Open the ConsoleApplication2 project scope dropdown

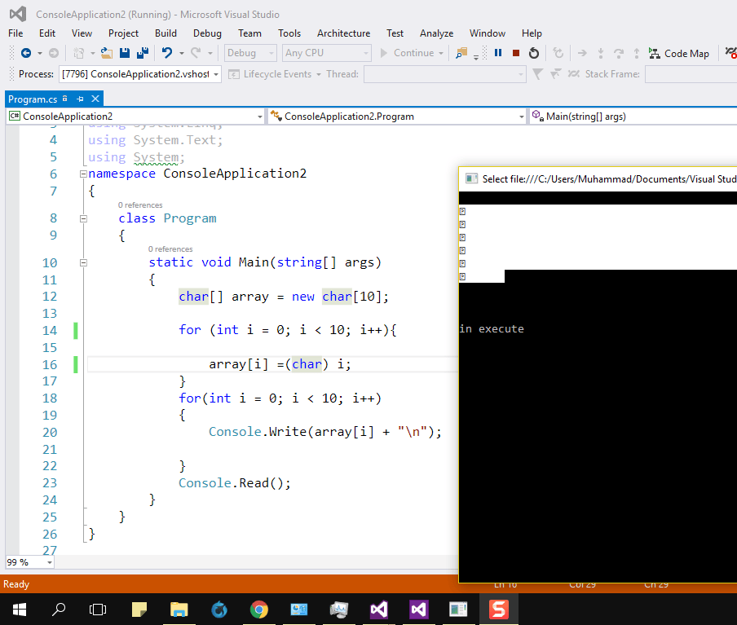tap(135, 117)
